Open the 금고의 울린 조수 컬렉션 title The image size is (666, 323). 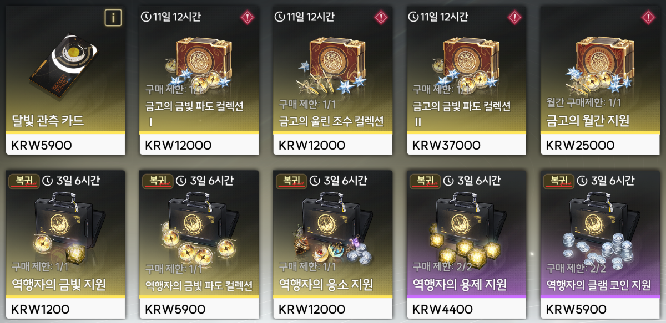pyautogui.click(x=331, y=122)
